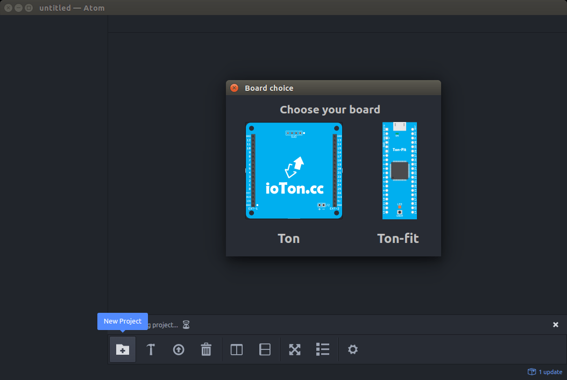
Task: Click the hourglass icon beside project status
Action: 186,325
